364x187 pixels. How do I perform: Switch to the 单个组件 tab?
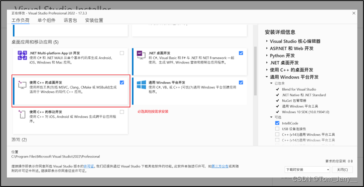pos(46,20)
